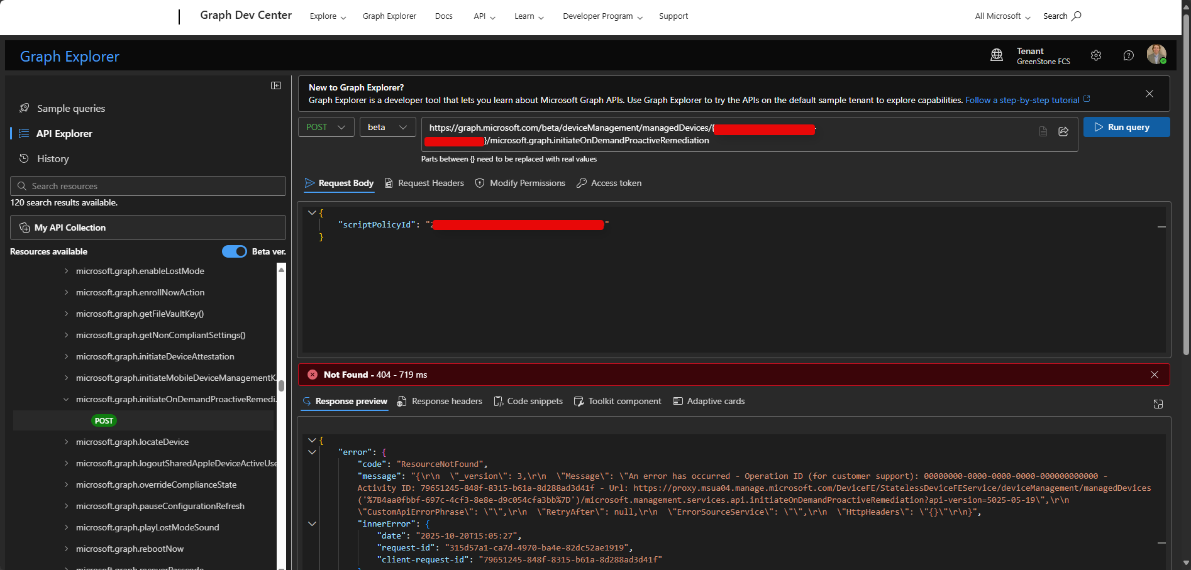The height and width of the screenshot is (570, 1191).
Task: Collapse the sidebar panel icon
Action: [276, 85]
